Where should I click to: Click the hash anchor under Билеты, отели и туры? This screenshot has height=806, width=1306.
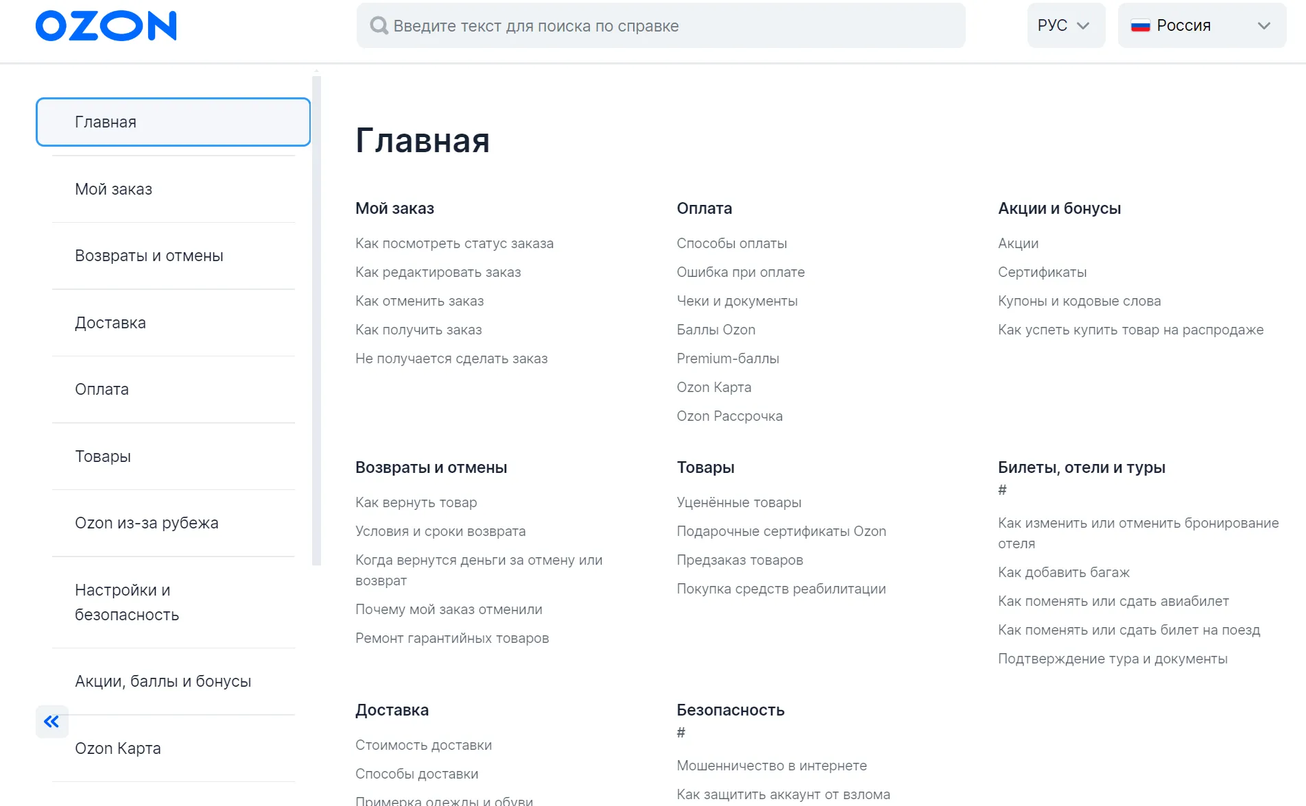point(1002,490)
